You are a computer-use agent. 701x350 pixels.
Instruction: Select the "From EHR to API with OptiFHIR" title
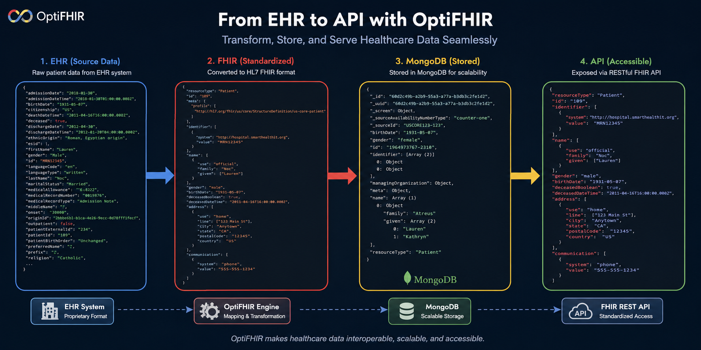[x=356, y=20]
